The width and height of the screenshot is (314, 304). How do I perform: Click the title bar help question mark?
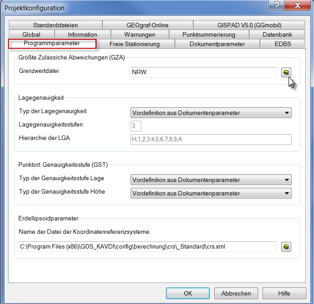click(x=277, y=5)
